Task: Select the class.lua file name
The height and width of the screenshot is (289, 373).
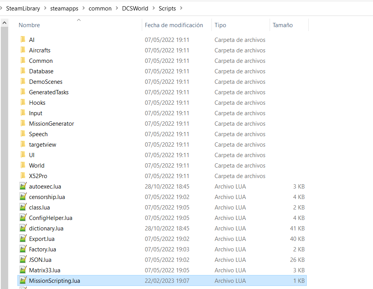Action: point(40,208)
